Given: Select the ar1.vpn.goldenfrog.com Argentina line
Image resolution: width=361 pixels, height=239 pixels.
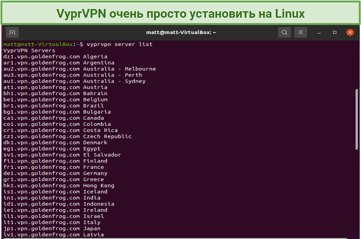Looking at the screenshot, I should [59, 63].
